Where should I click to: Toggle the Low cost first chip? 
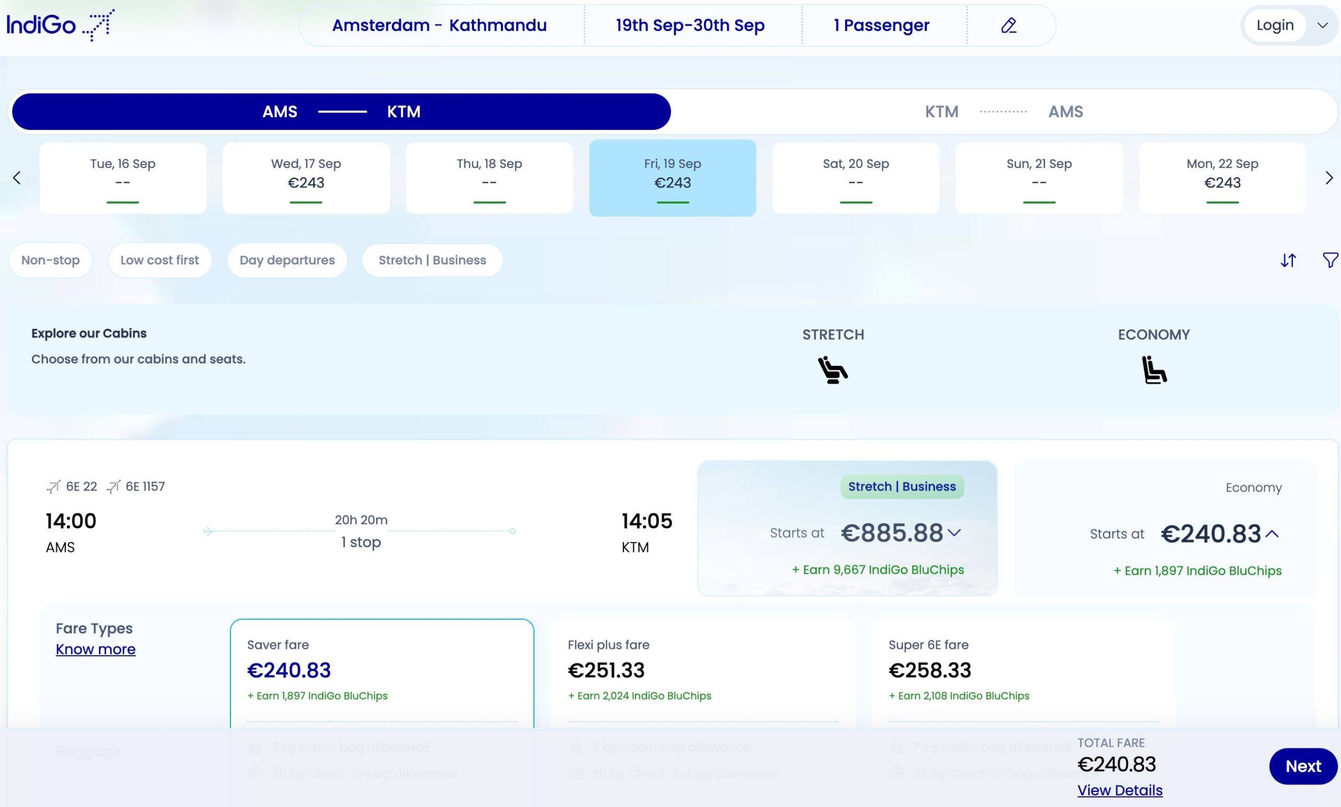[159, 260]
